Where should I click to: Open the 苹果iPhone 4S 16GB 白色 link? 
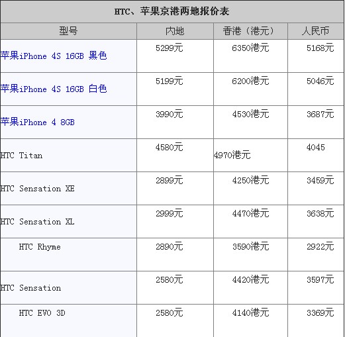[54, 89]
